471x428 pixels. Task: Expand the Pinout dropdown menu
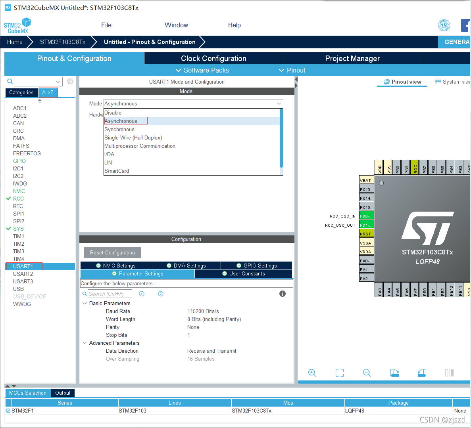292,70
